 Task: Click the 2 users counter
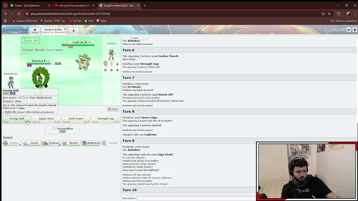click(135, 38)
